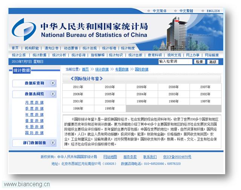This screenshot has width=241, height=190.
Task: Open the 统计分析 menu item
Action: 59,55
